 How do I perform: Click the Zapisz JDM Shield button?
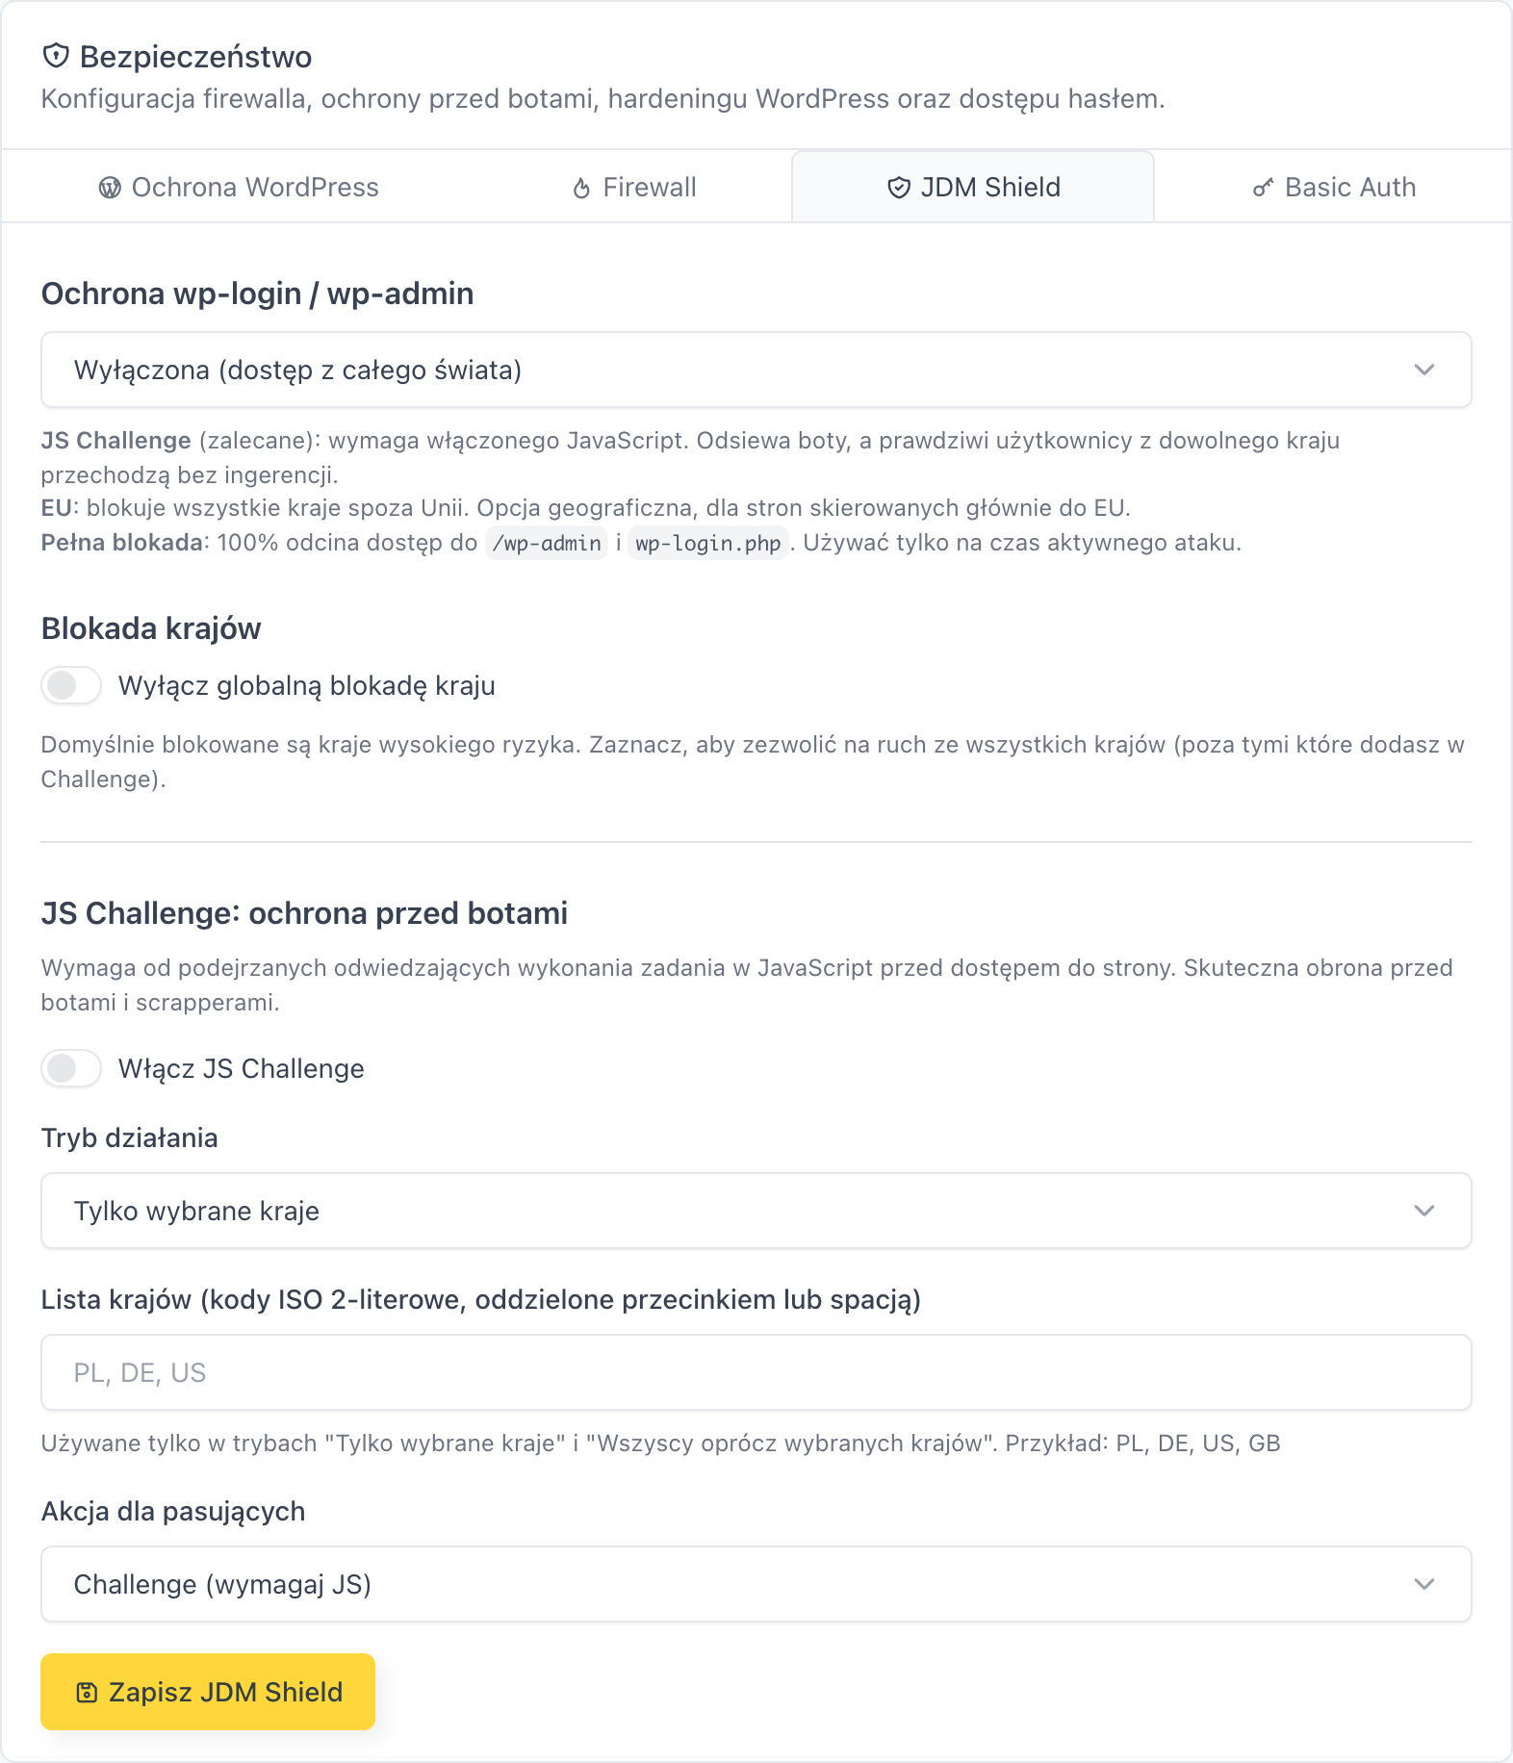coord(208,1692)
